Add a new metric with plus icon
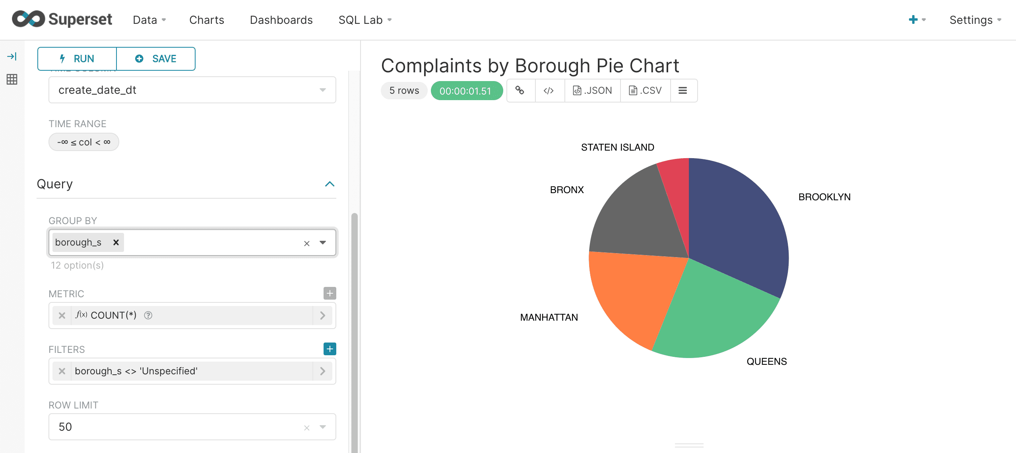The height and width of the screenshot is (453, 1016). click(x=330, y=293)
